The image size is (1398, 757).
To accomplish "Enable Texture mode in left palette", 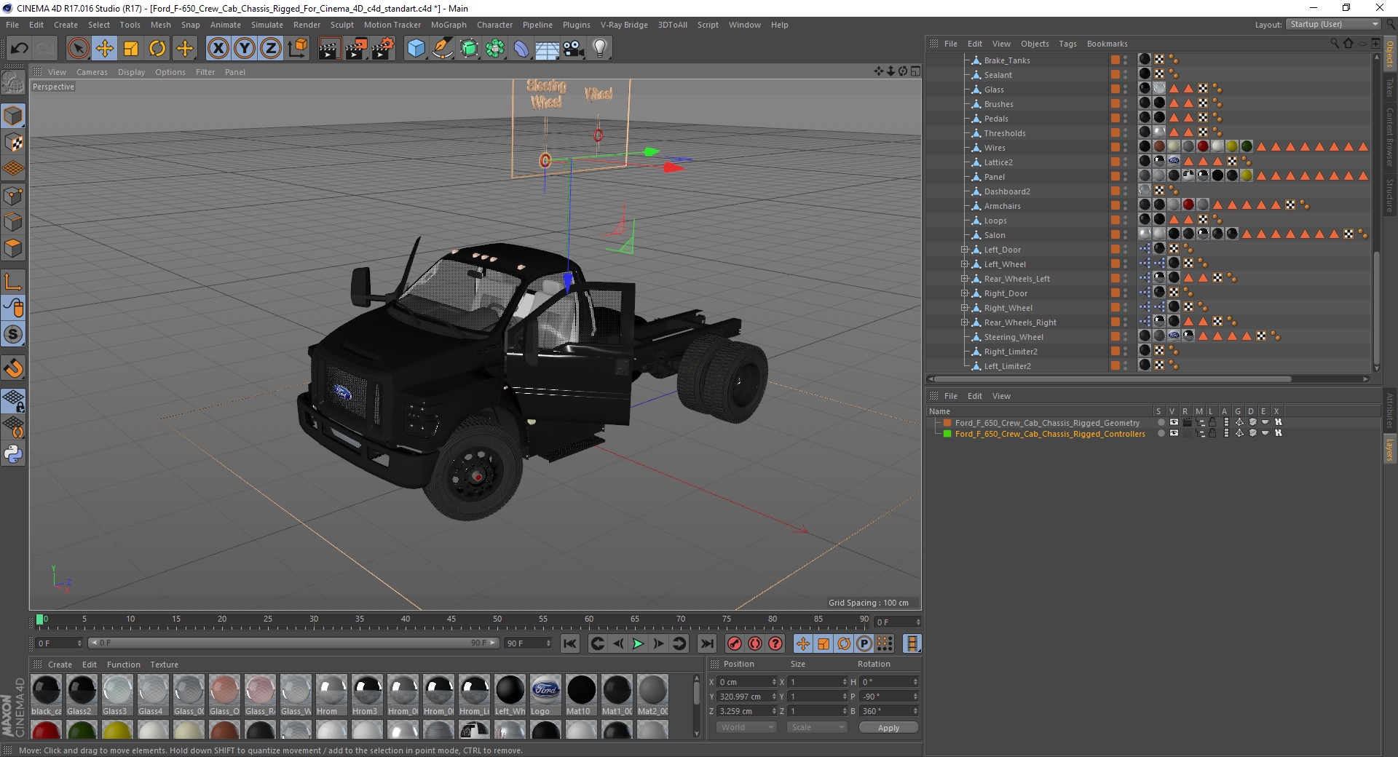I will (x=13, y=142).
